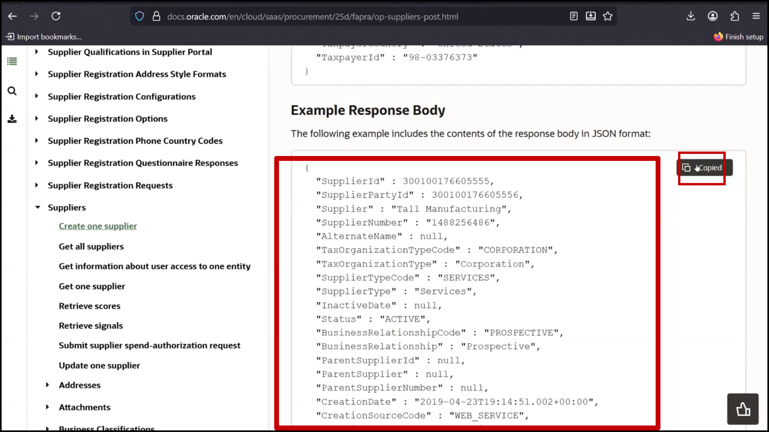Open Retrieve signals page

(91, 326)
